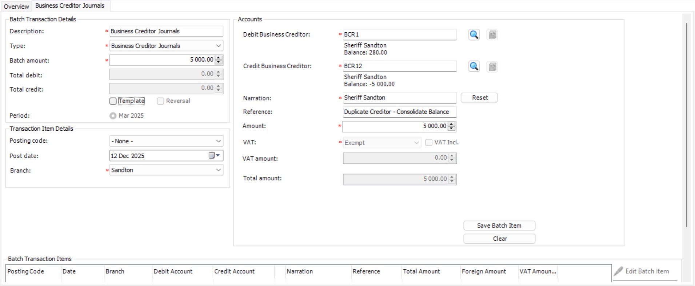Click the VAT Amount column header
Viewport: 695px width, 286px height.
point(538,271)
